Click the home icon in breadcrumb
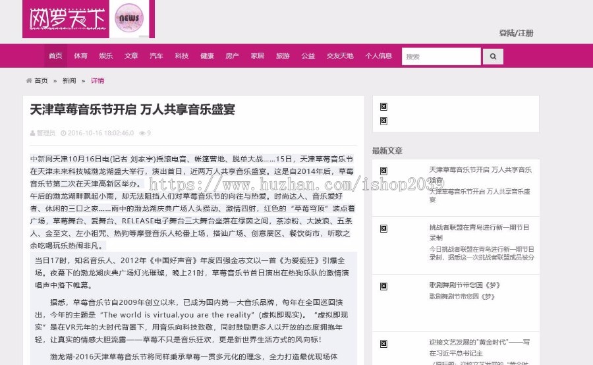 29,80
